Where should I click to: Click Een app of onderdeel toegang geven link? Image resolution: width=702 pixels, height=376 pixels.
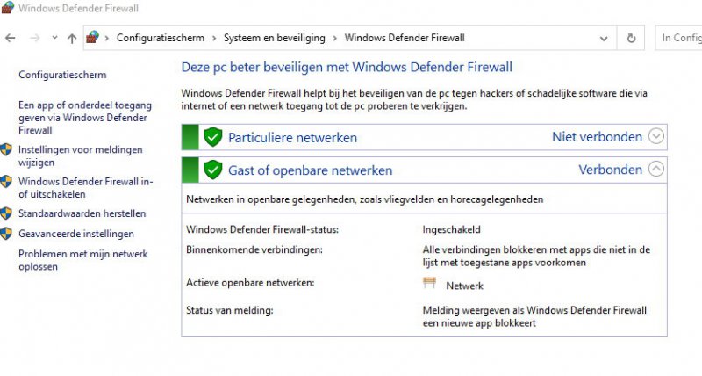click(84, 117)
